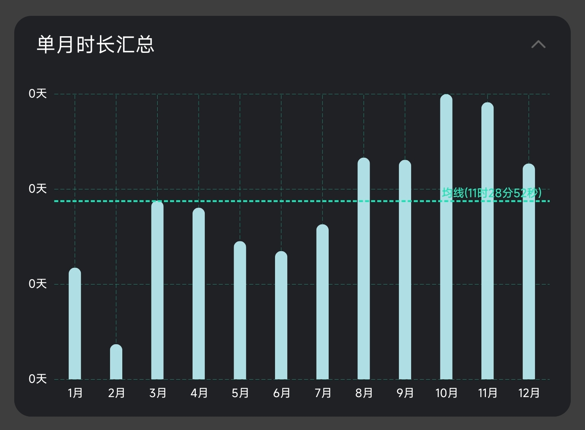Click the 单月时长汇总 title
Screen dimensions: 585x430
tap(95, 44)
